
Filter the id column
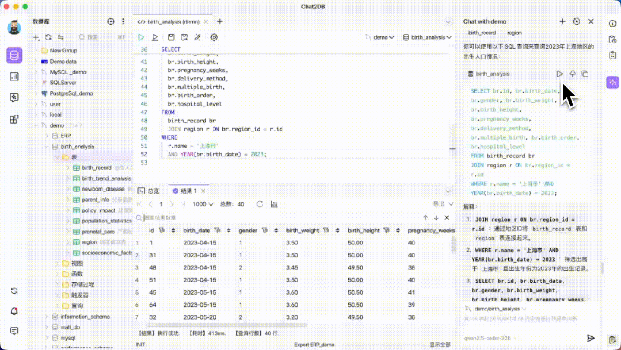(x=162, y=230)
